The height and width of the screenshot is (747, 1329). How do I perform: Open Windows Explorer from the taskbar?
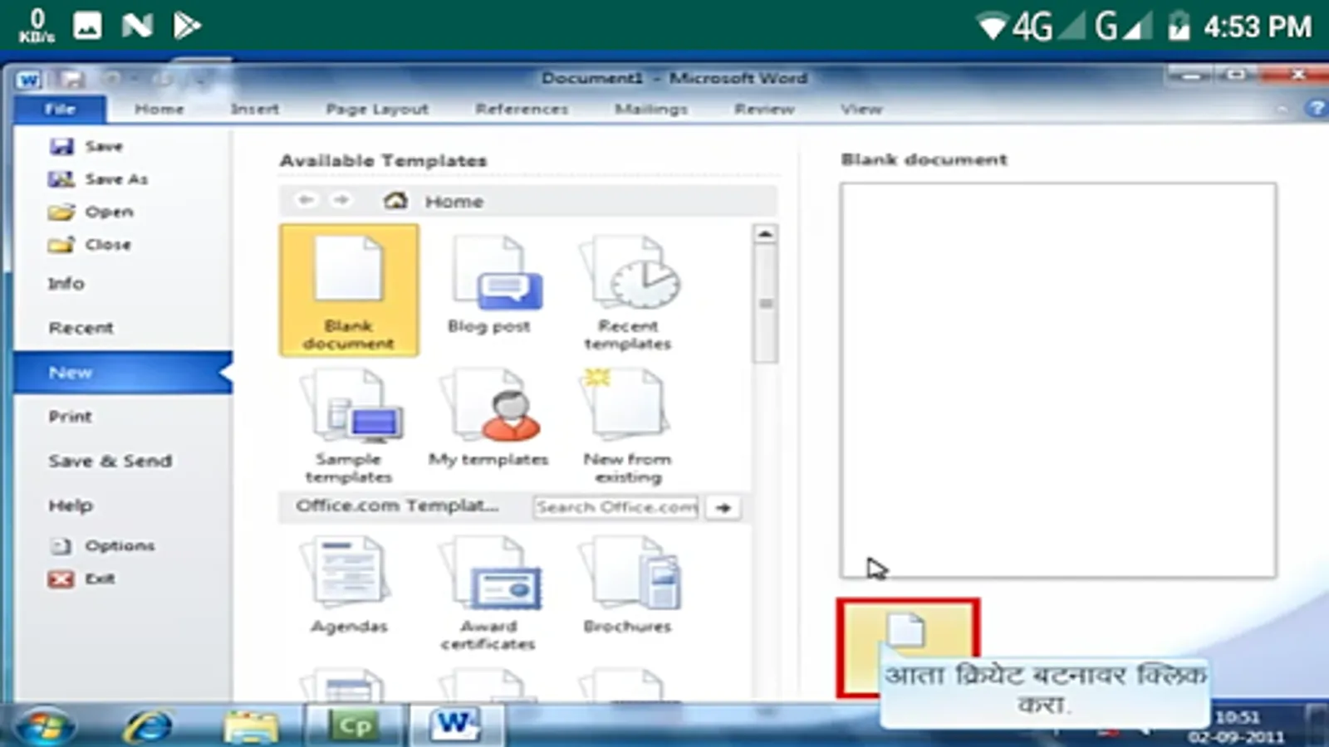tap(251, 727)
